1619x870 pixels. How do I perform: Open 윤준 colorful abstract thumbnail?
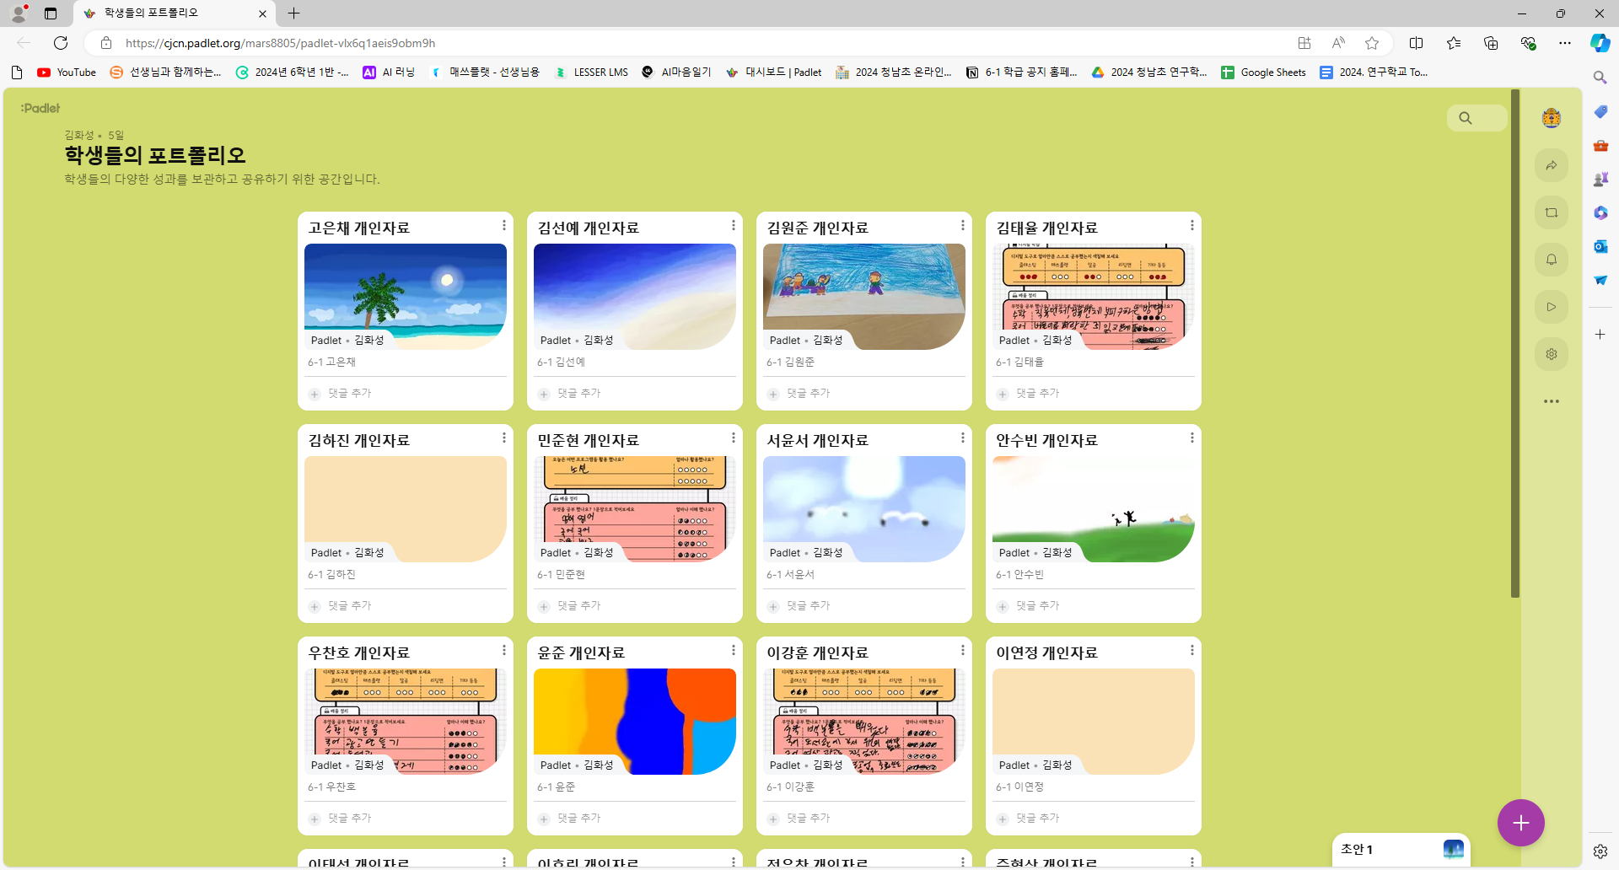(635, 722)
